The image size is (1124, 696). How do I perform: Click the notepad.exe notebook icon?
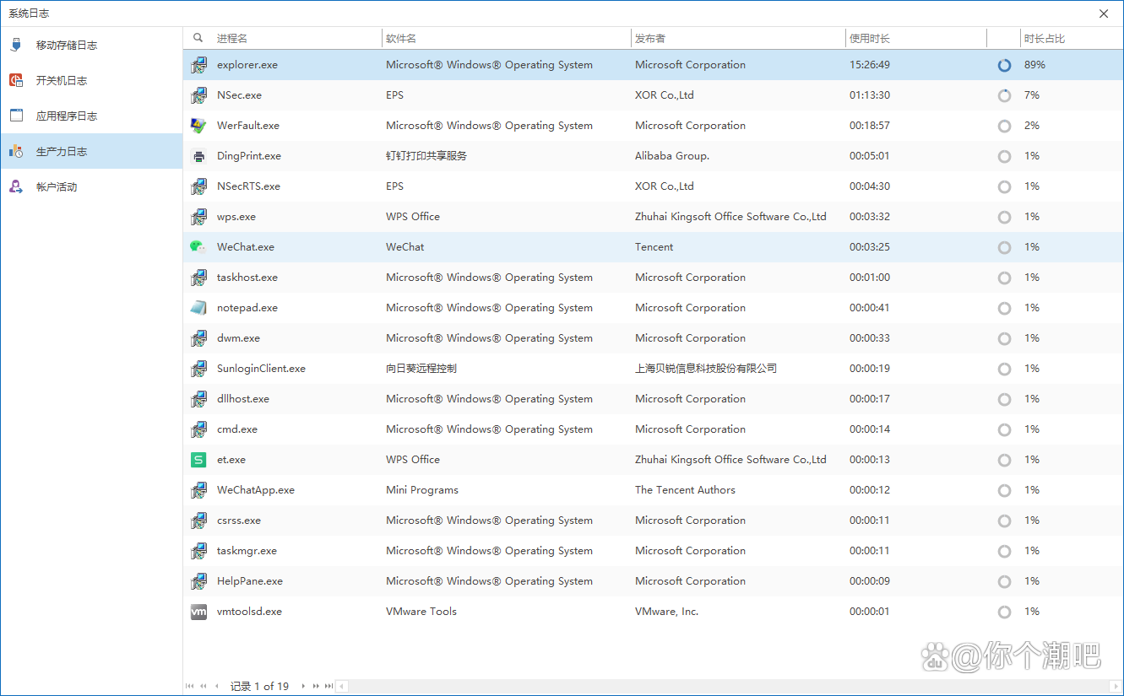pos(198,308)
